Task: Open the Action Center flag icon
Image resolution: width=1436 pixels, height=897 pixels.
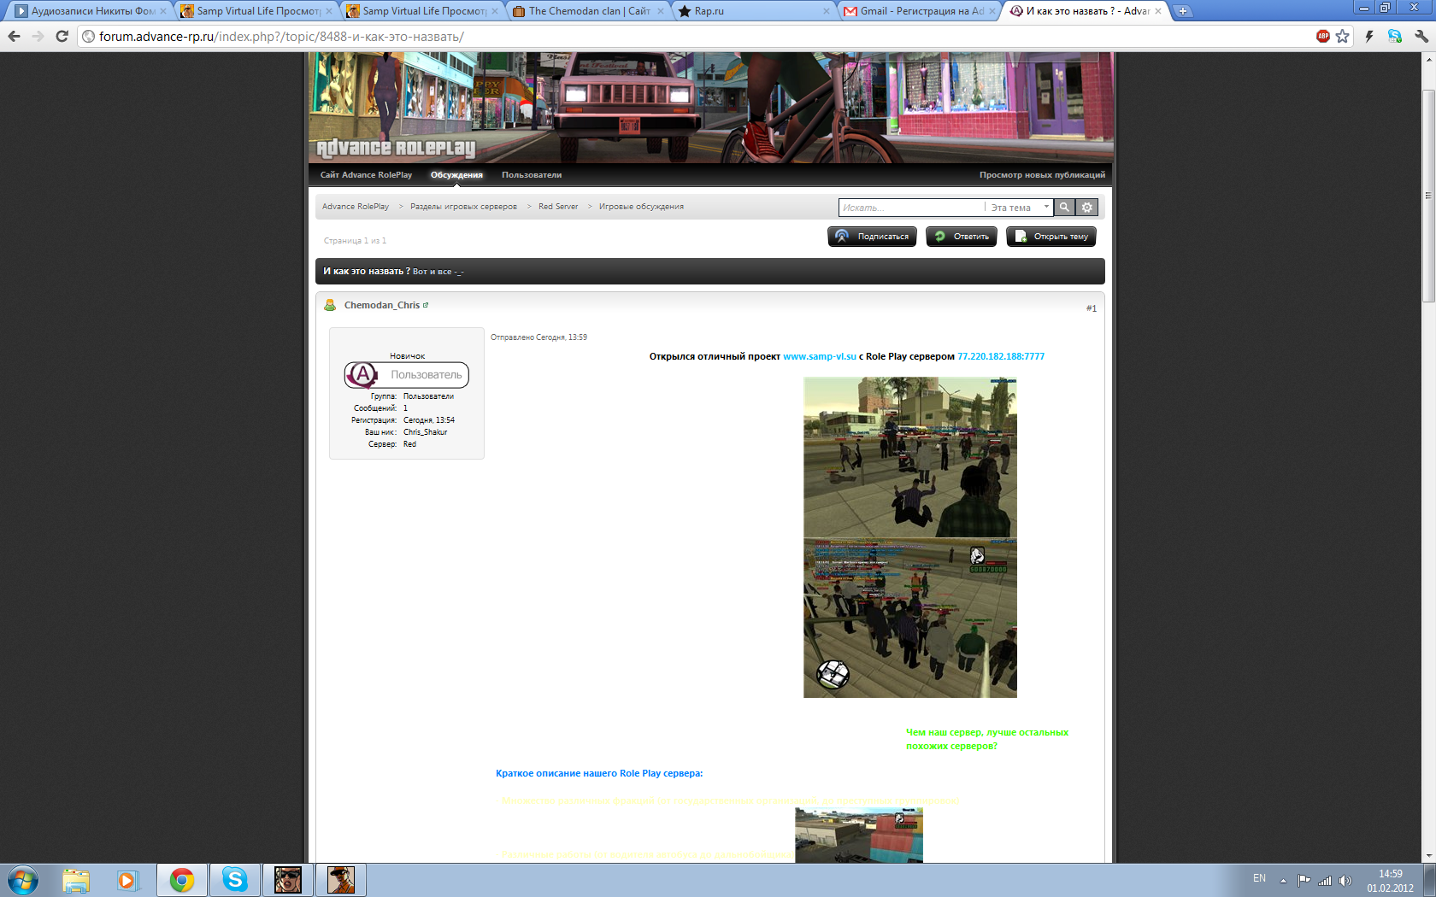Action: pos(1304,880)
